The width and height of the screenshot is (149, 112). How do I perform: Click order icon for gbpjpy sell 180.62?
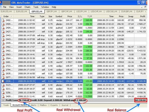tap(3, 85)
